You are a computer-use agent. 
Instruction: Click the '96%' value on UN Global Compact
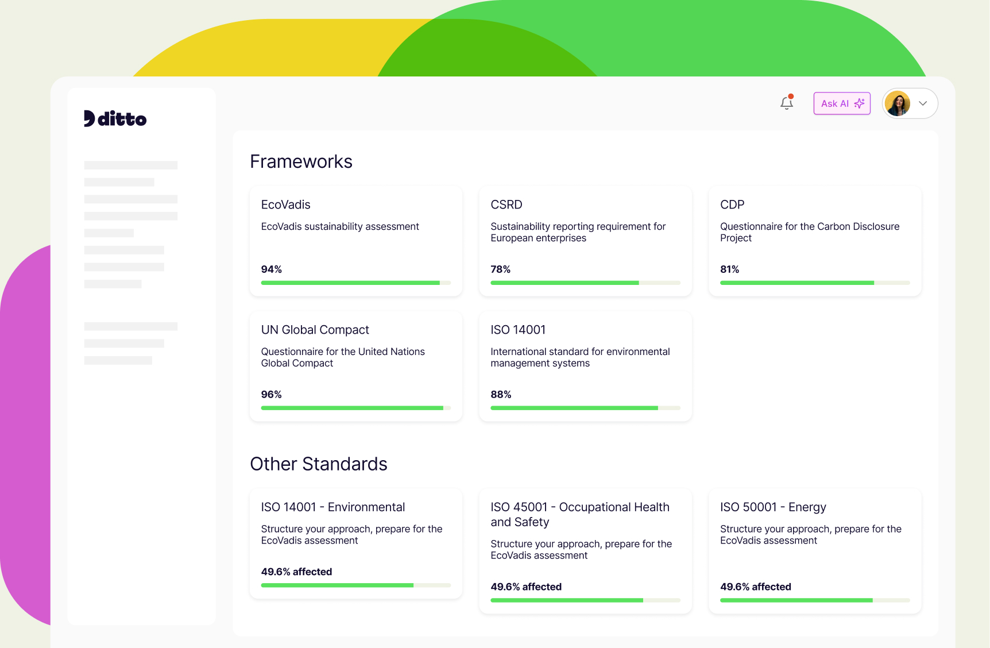(271, 395)
